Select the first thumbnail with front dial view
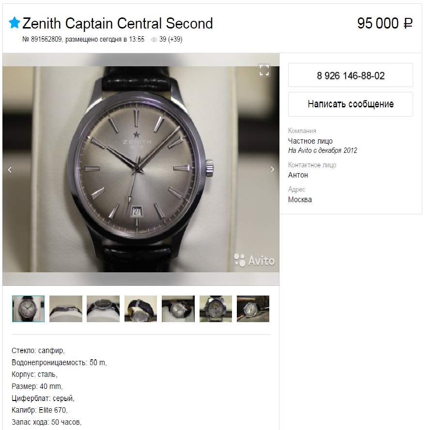The width and height of the screenshot is (433, 430). coord(28,309)
